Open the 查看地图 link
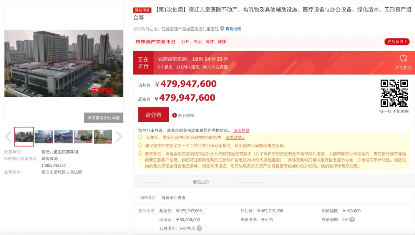Screen dimensions: 415x235 click(233, 29)
